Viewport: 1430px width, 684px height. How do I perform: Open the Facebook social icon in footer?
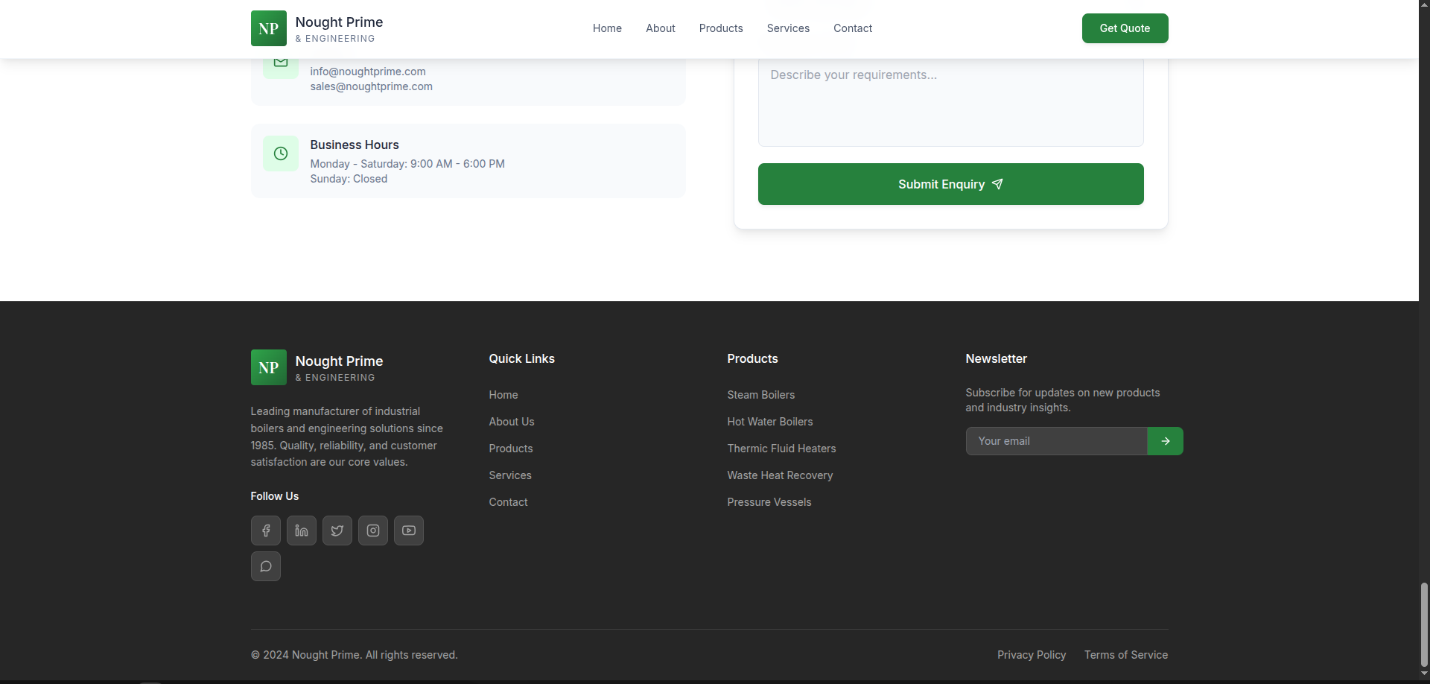click(x=265, y=531)
